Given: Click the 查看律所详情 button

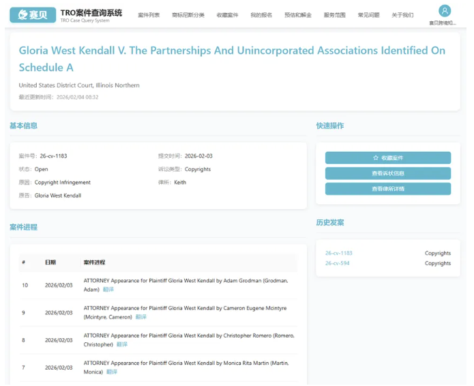Looking at the screenshot, I should click(x=387, y=189).
